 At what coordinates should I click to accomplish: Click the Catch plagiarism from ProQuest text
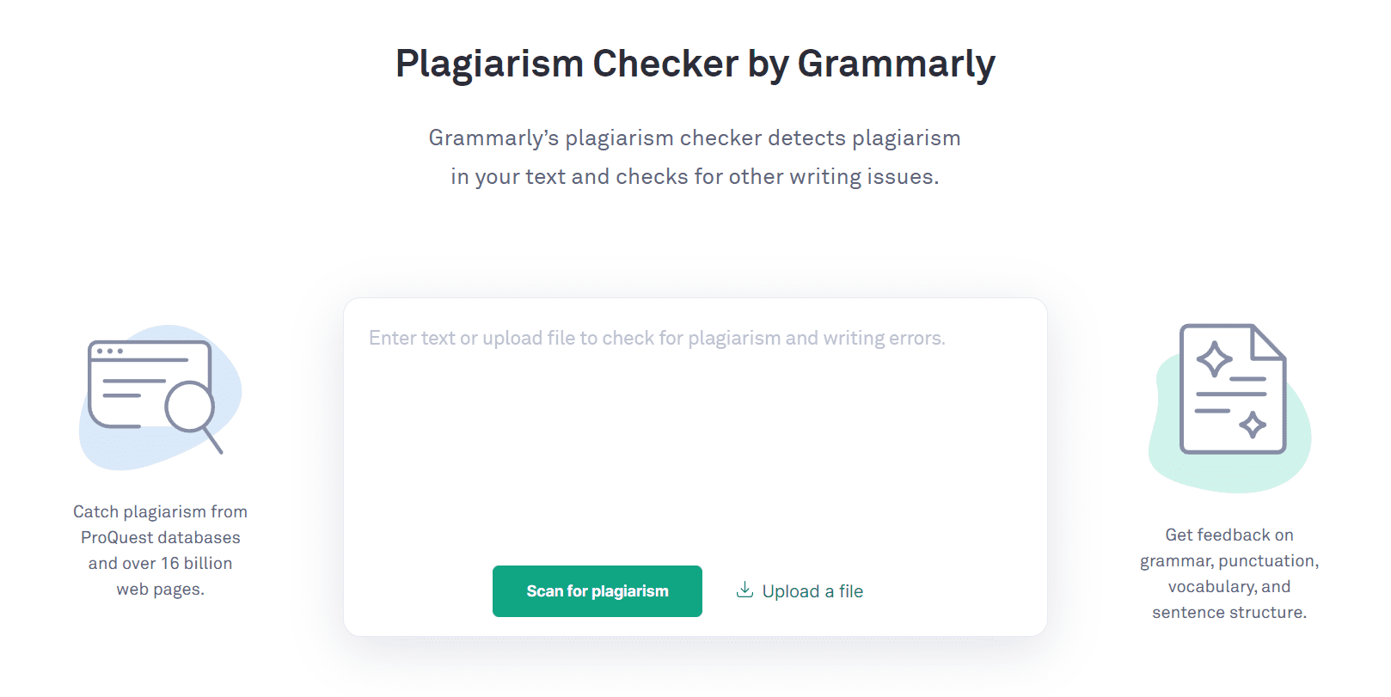click(161, 524)
